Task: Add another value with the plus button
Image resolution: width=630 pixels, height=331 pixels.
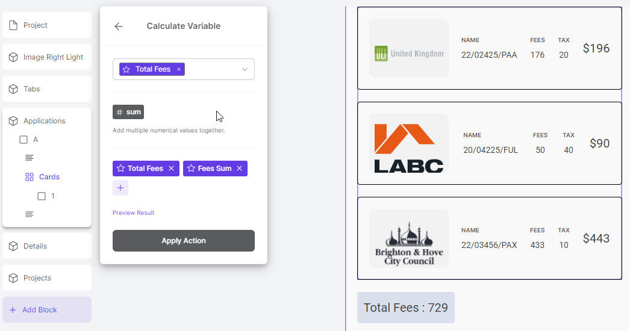Action: [x=120, y=188]
